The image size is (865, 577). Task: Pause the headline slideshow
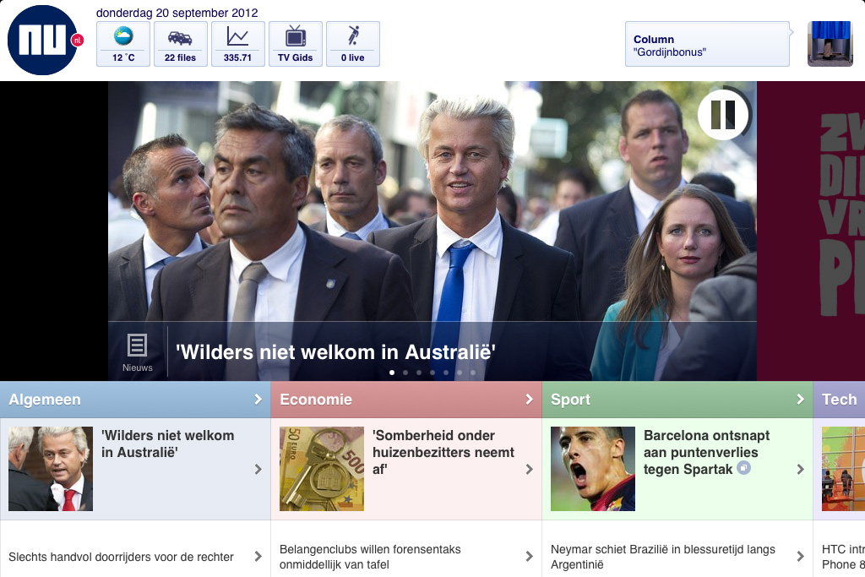pyautogui.click(x=723, y=115)
